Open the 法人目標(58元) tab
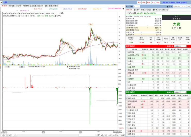Viewport: 191px width, 137px height. tap(163, 10)
